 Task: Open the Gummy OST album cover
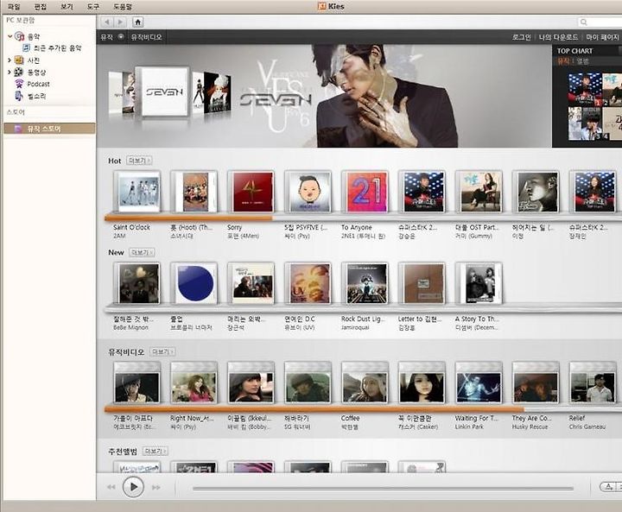click(479, 193)
